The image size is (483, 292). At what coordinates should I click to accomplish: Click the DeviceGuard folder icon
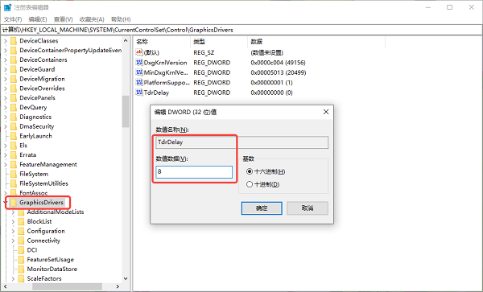point(13,69)
